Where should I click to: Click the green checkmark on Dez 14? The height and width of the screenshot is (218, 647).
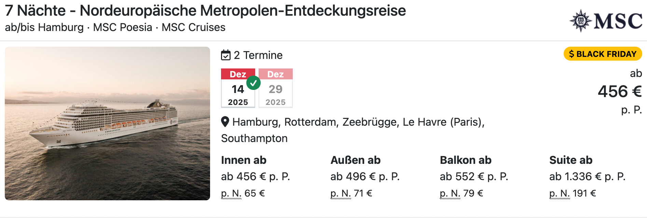tap(253, 83)
